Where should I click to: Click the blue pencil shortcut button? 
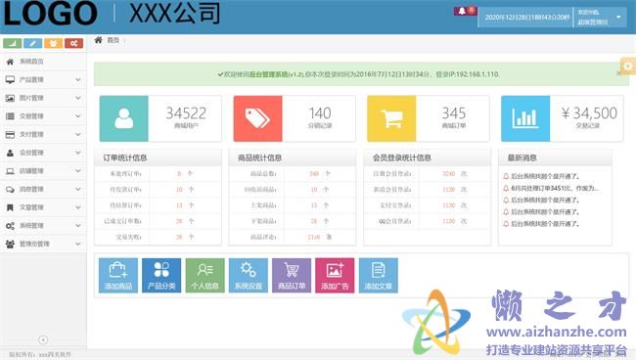click(33, 43)
